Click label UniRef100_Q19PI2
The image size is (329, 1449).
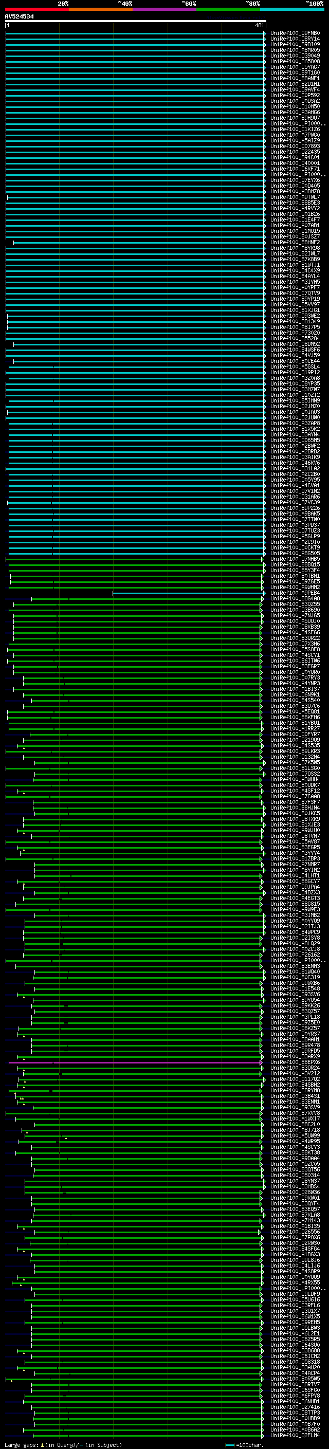click(295, 372)
